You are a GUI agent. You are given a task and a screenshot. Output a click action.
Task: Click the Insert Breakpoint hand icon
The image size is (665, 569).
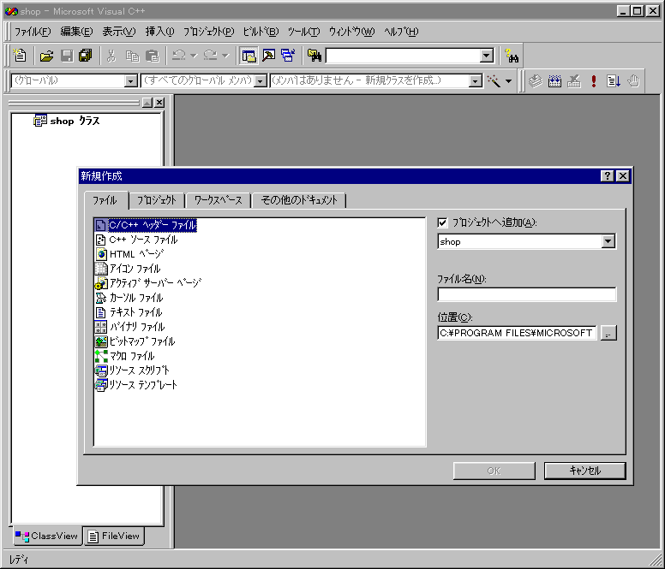[633, 80]
